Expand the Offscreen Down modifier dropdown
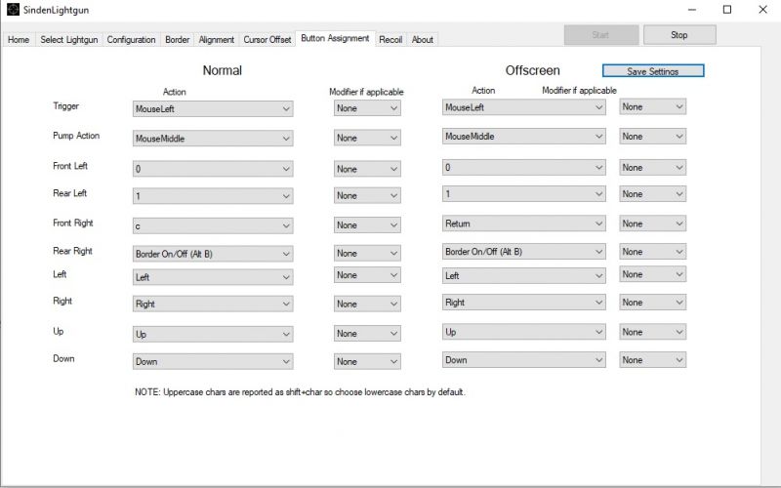The image size is (781, 488). (652, 360)
